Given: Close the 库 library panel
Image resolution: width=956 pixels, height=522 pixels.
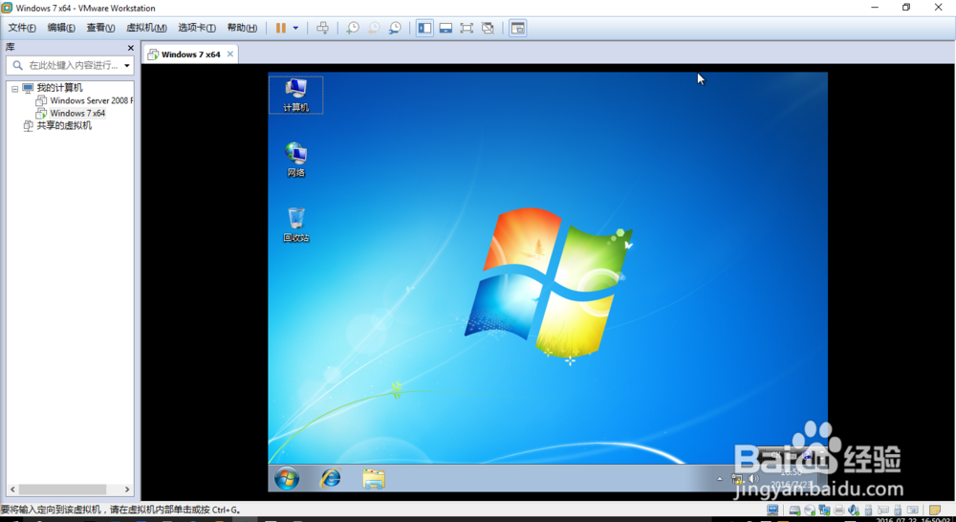Looking at the screenshot, I should click(130, 48).
